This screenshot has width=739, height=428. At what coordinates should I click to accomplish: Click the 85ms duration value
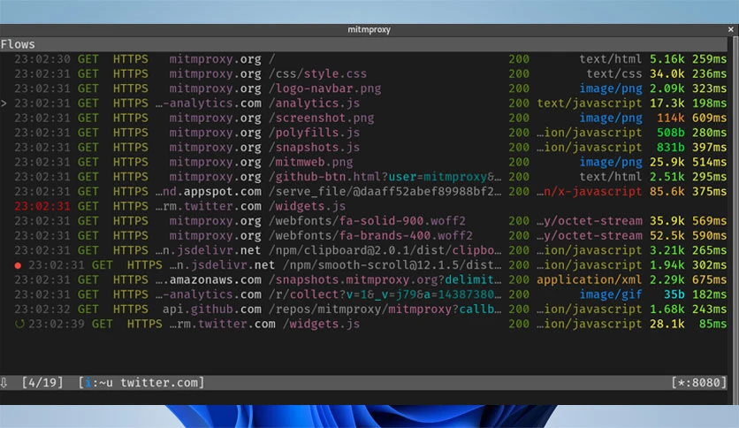pos(713,325)
